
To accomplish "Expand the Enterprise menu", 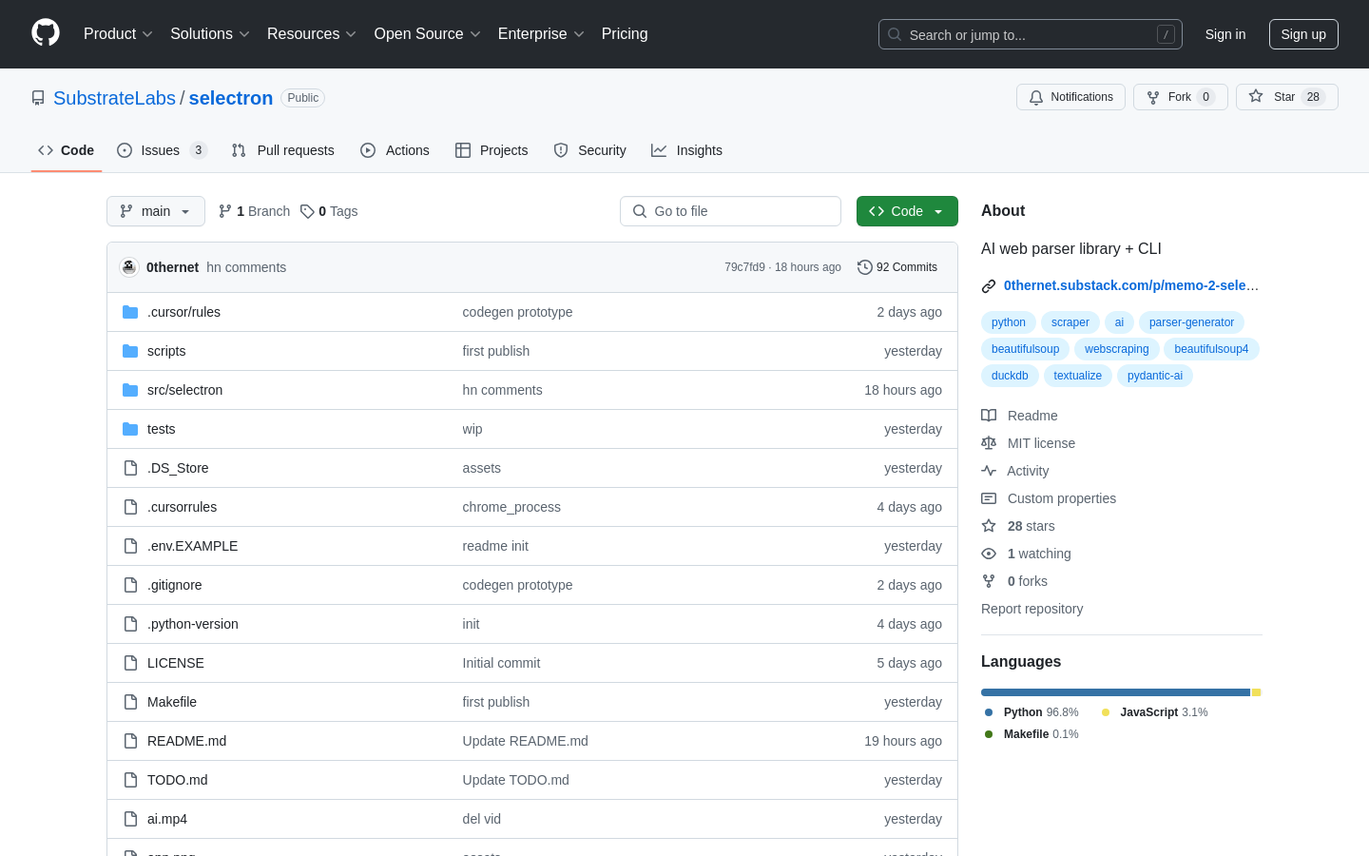I will [541, 34].
